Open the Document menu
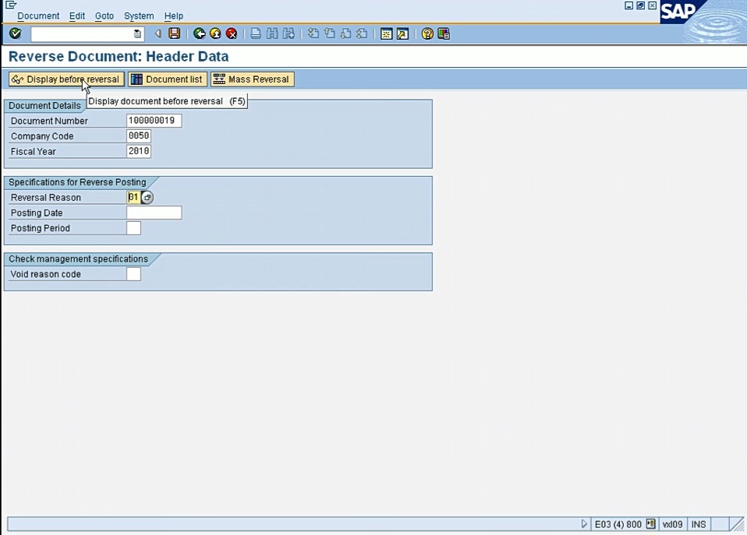Viewport: 747px width, 535px height. tap(38, 16)
